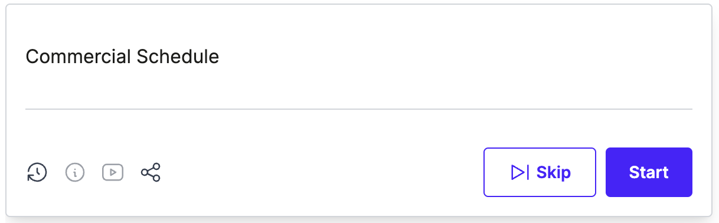
Task: Open the video tutorial play icon
Action: [113, 172]
